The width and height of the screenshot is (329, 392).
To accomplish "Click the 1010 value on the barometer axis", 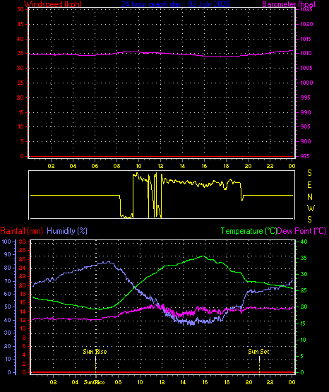I will 306,53.
